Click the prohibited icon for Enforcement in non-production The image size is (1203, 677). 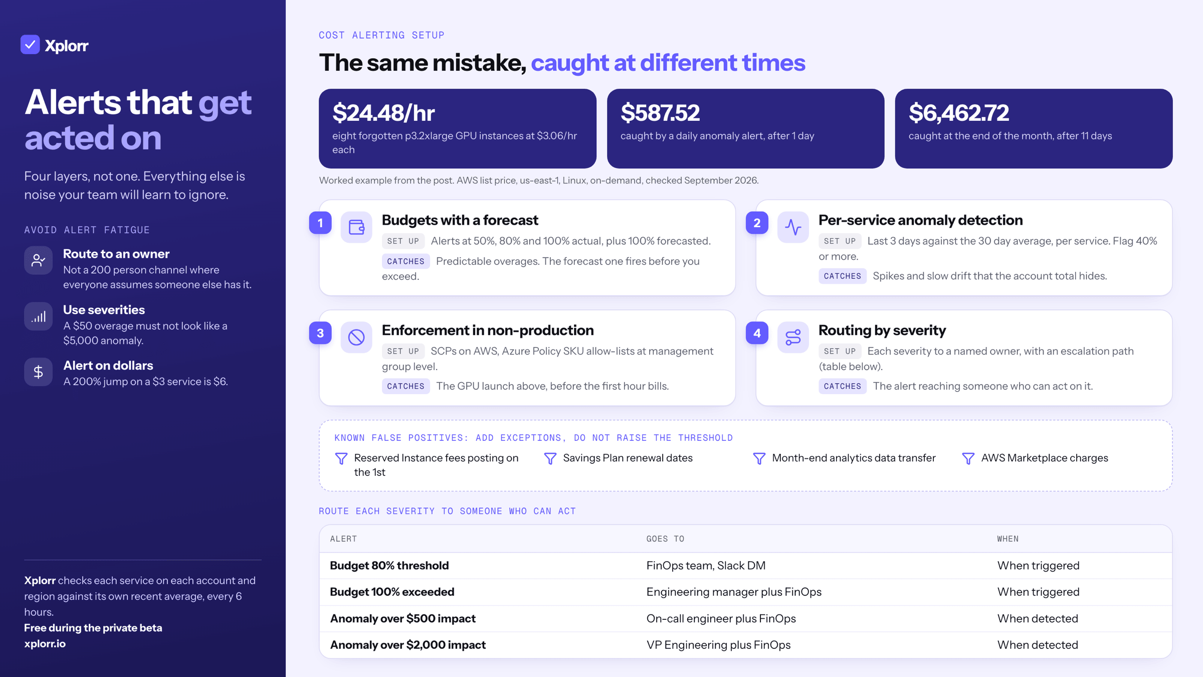click(356, 337)
